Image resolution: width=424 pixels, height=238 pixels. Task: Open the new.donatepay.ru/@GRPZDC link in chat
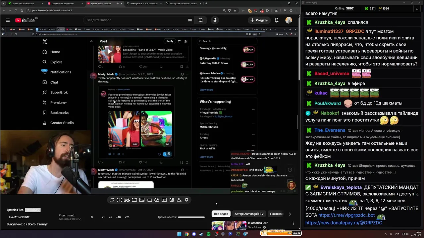tap(344, 223)
